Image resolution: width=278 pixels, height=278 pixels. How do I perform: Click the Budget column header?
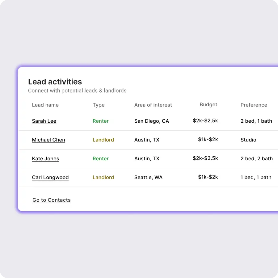pyautogui.click(x=208, y=105)
